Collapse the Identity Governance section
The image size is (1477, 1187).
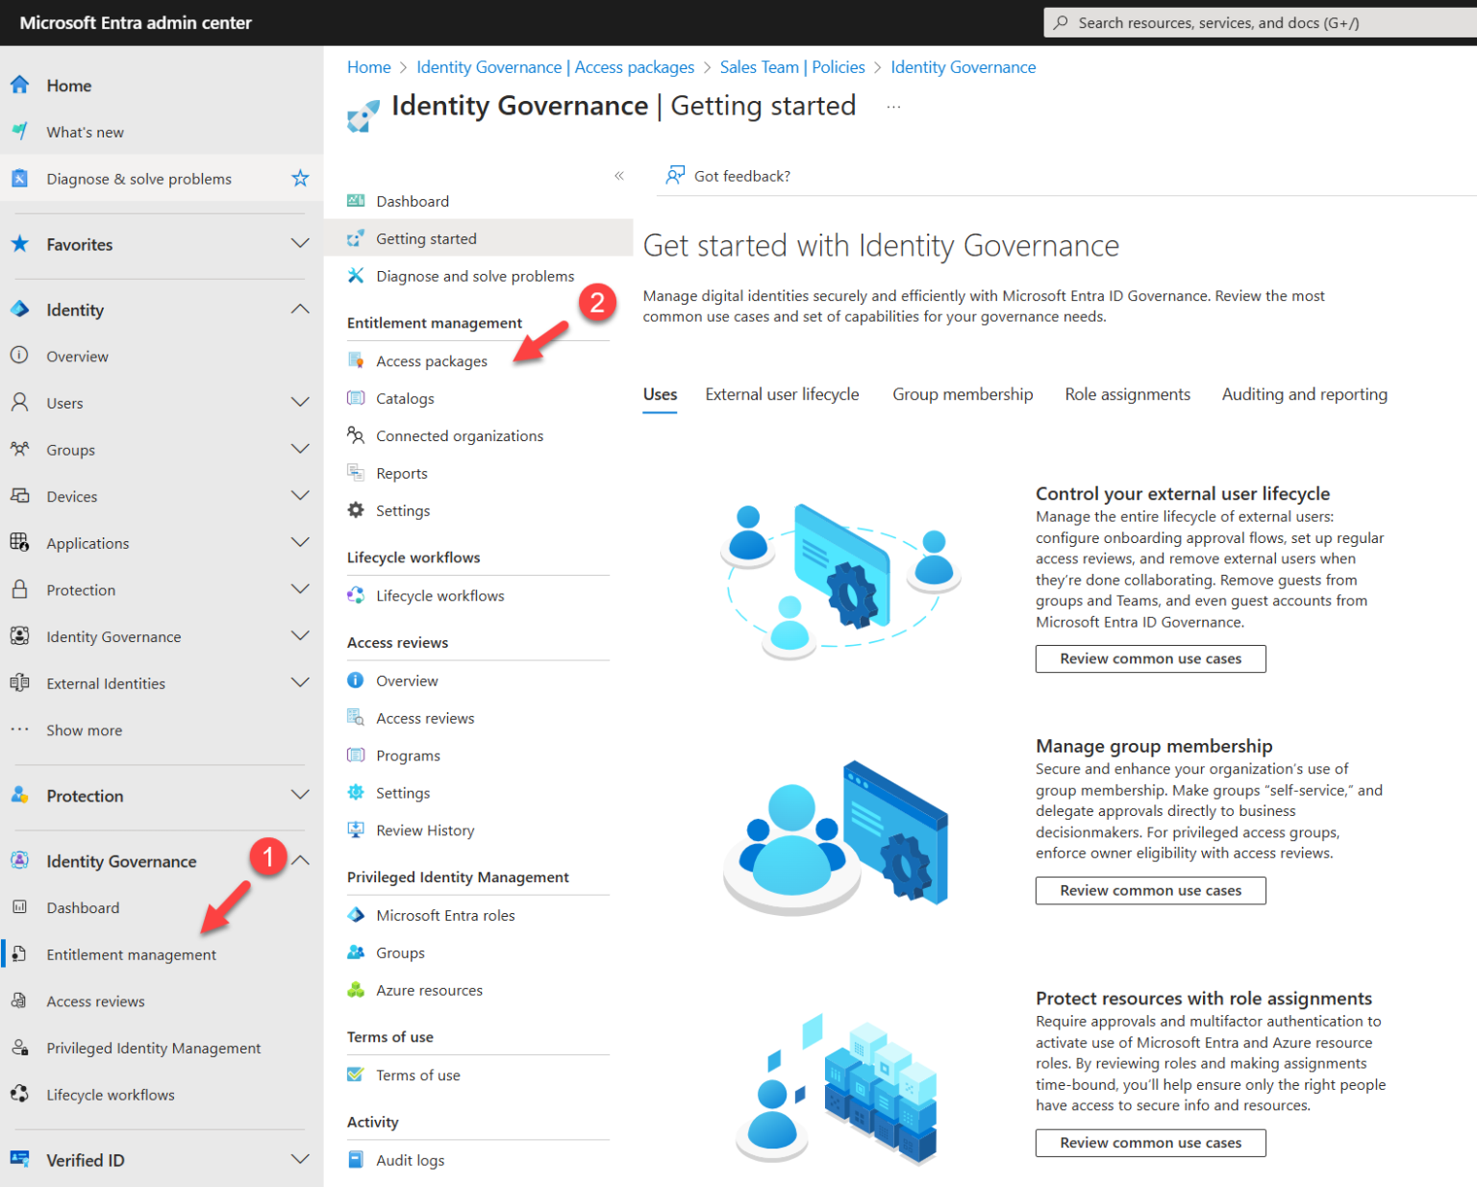(x=300, y=860)
